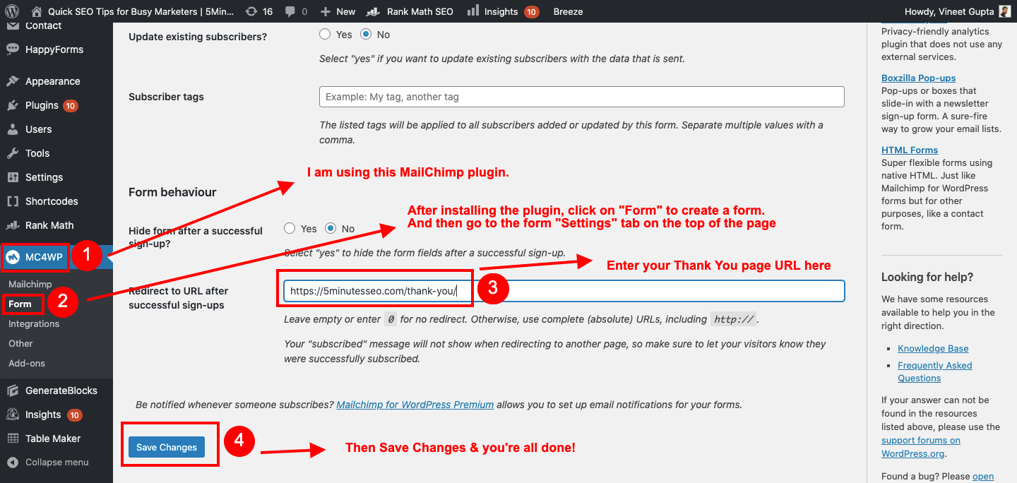
Task: Open Mailchimp for WordPress Premium link
Action: (x=415, y=405)
